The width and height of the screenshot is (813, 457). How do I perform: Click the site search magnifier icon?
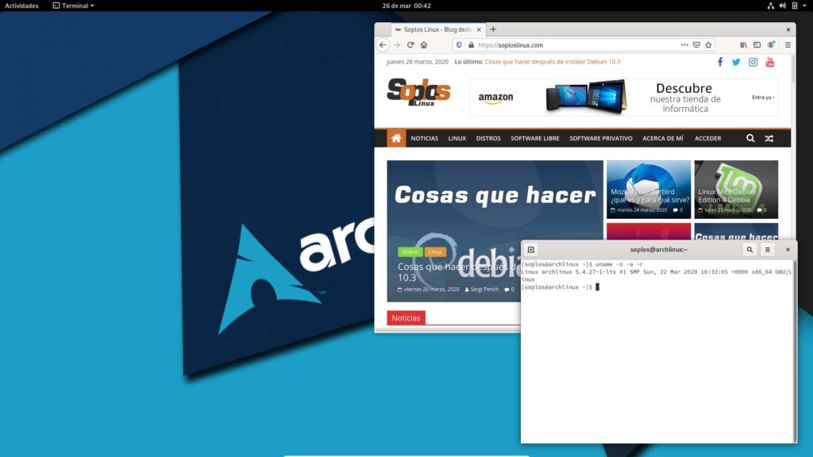[750, 138]
